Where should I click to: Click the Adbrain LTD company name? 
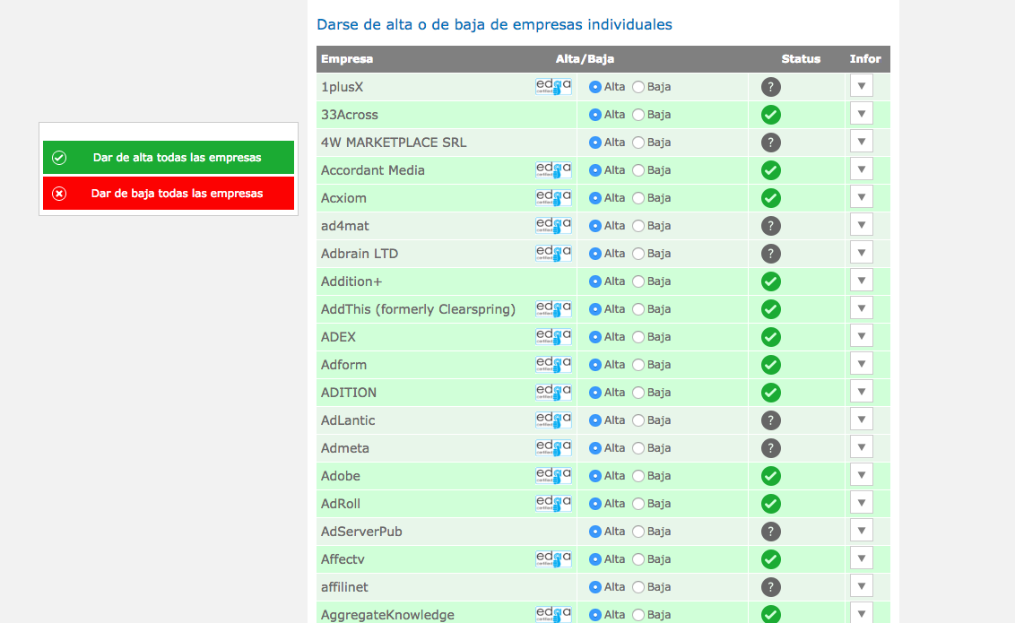point(360,254)
